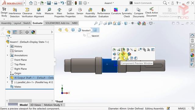Open Check Active Document dropdown arrow

151,19
